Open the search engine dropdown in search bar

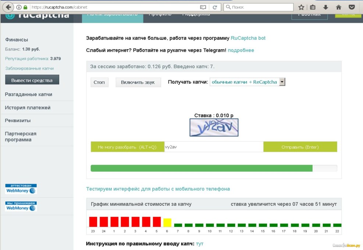(229, 7)
